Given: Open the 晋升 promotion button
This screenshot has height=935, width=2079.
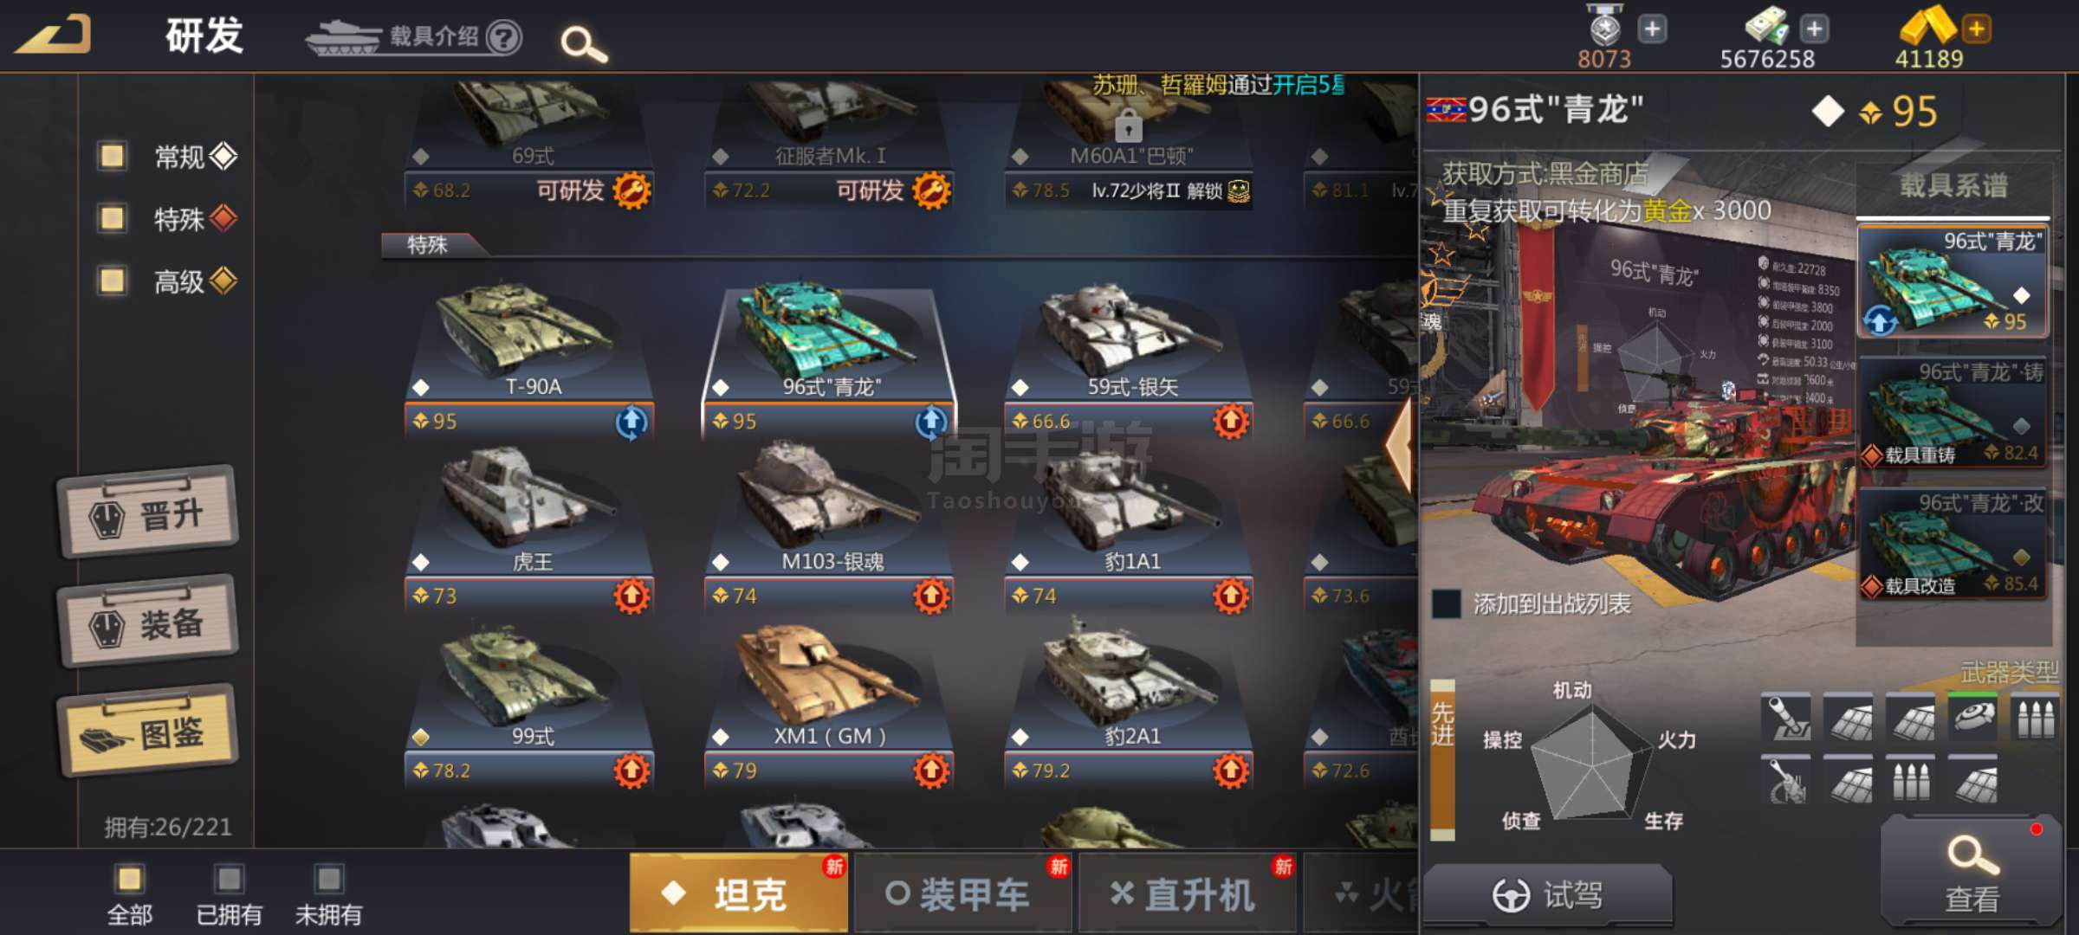Looking at the screenshot, I should click(148, 514).
